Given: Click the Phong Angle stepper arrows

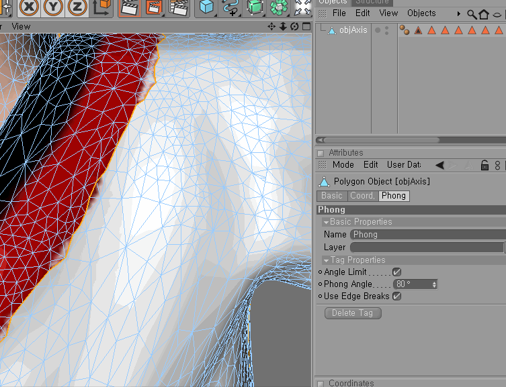Looking at the screenshot, I should pos(434,284).
